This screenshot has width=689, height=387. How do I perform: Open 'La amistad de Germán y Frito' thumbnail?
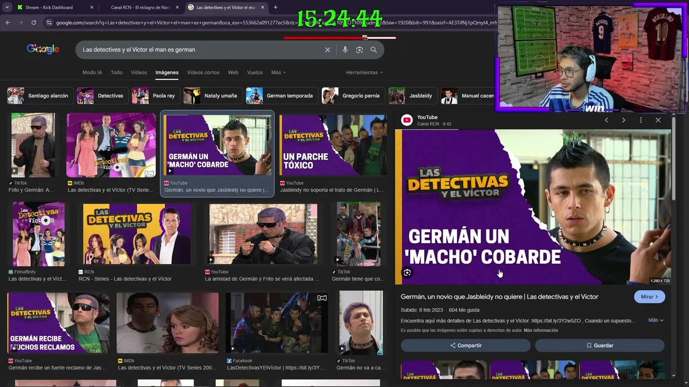[x=263, y=234]
